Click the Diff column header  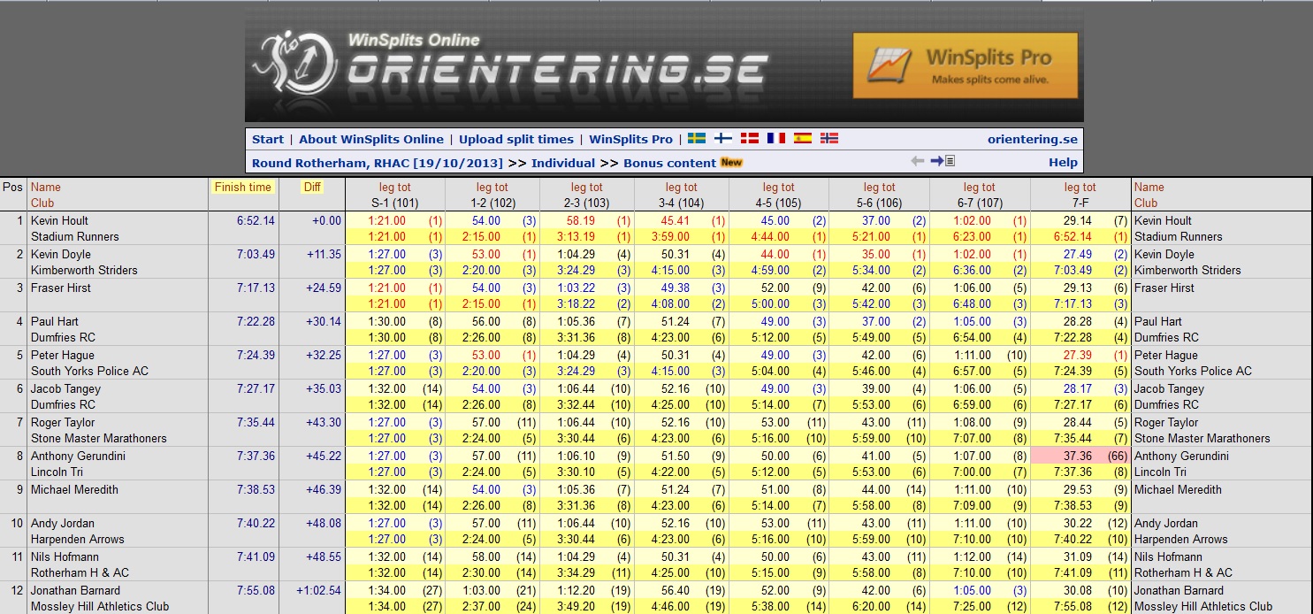(x=312, y=187)
